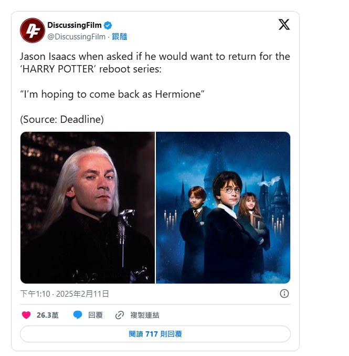
Task: Open the info icon beside the timestamp
Action: click(284, 294)
